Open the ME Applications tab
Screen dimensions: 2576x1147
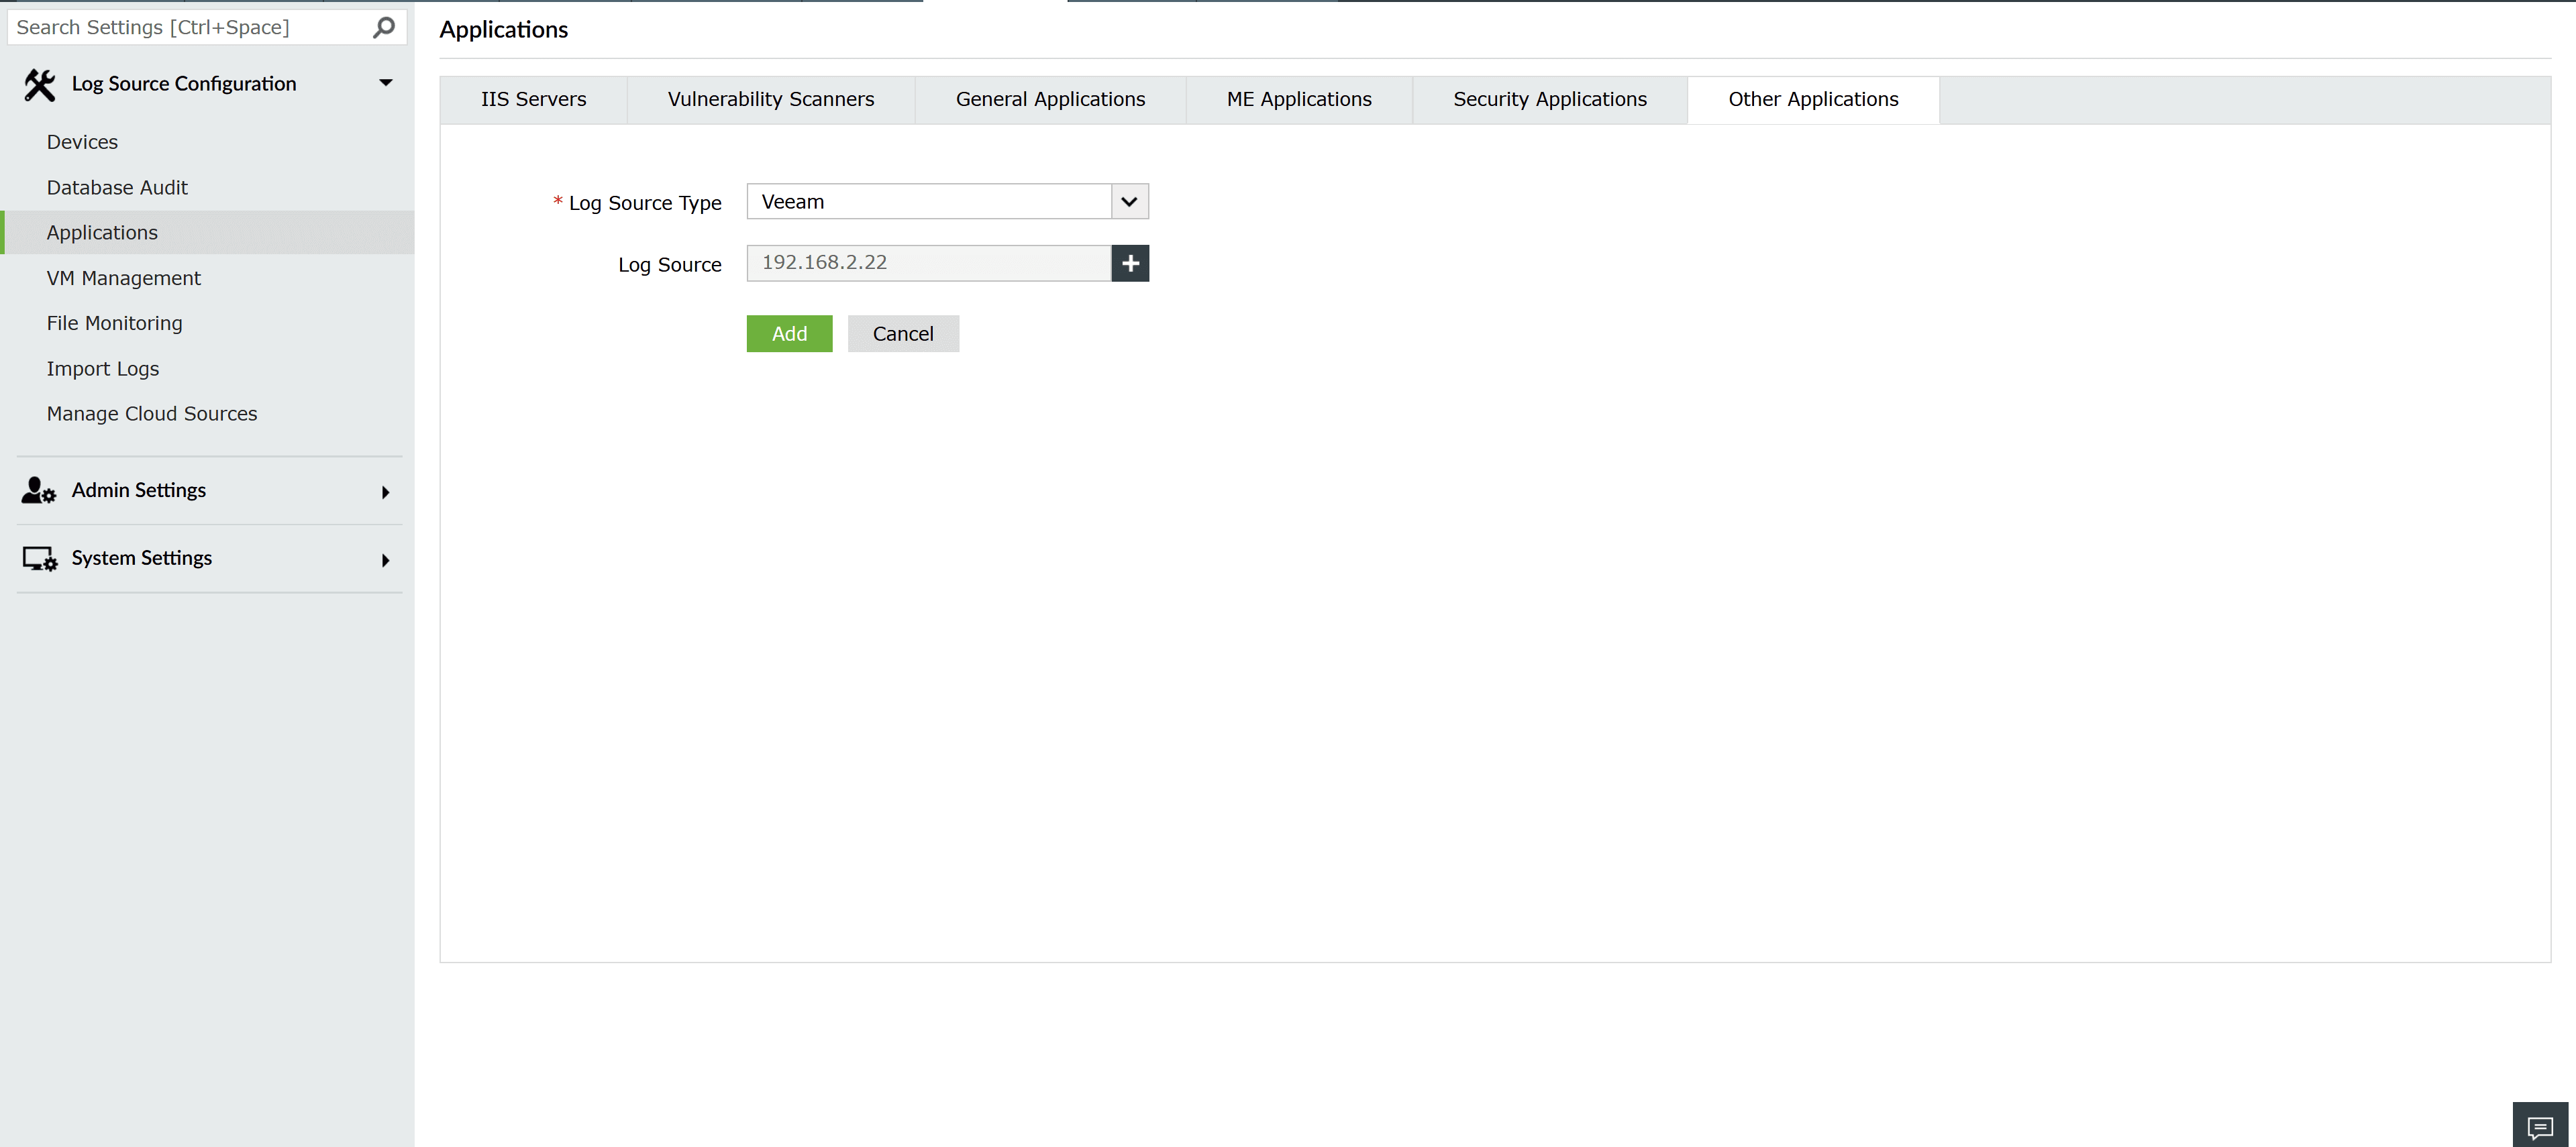pyautogui.click(x=1299, y=99)
